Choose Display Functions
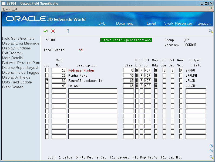The image size is (215, 162). [16, 48]
